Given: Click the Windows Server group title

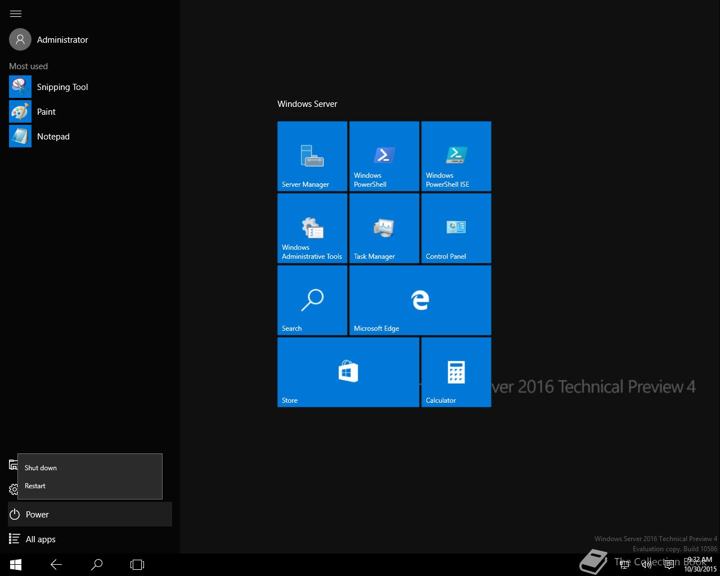Looking at the screenshot, I should [x=307, y=104].
